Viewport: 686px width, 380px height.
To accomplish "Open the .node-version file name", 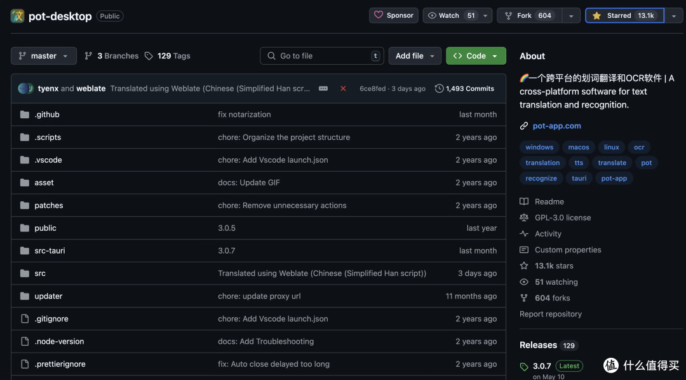I will 59,341.
